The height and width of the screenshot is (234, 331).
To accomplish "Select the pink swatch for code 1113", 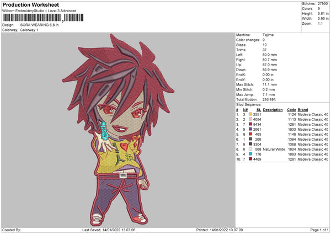I will (x=250, y=119).
